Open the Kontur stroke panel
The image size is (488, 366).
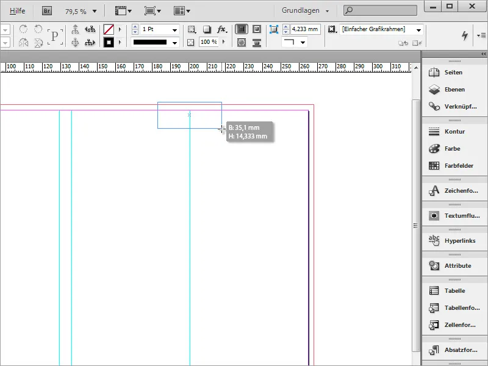coord(454,131)
